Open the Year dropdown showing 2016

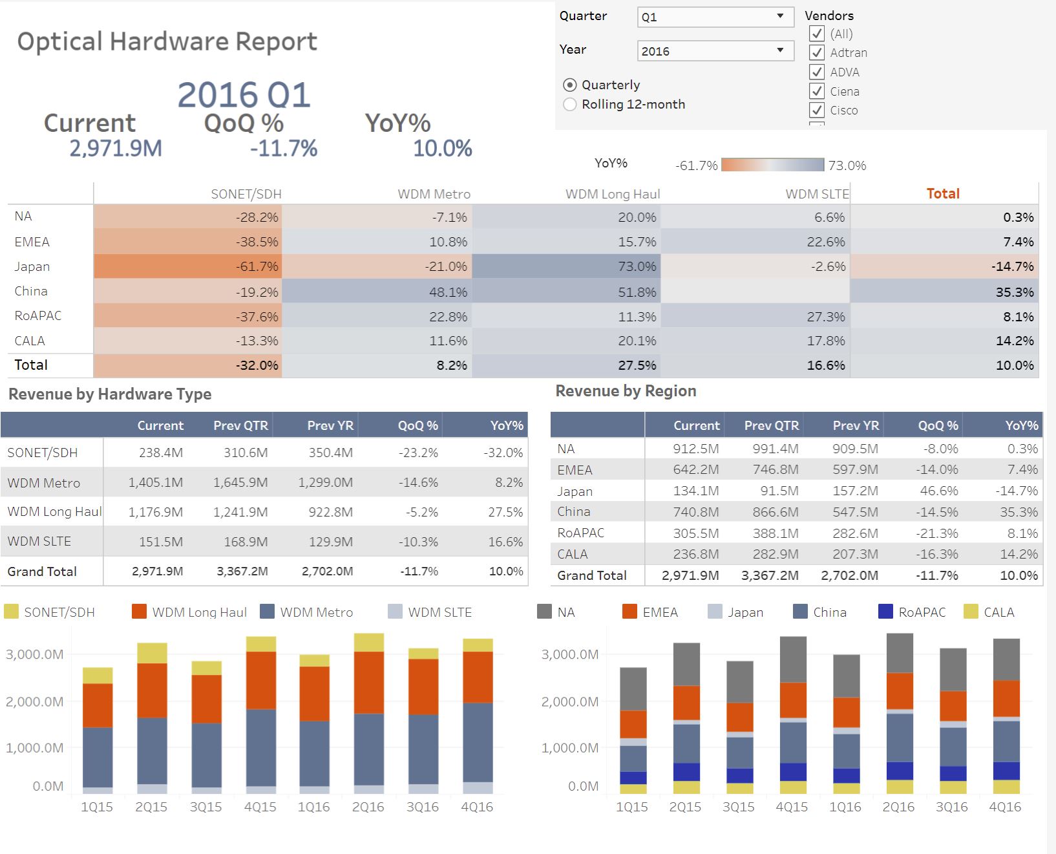[x=715, y=50]
